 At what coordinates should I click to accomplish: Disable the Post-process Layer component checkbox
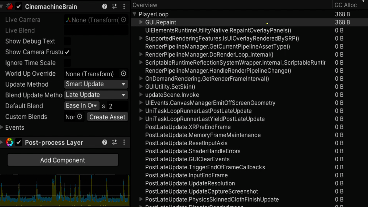(x=19, y=142)
